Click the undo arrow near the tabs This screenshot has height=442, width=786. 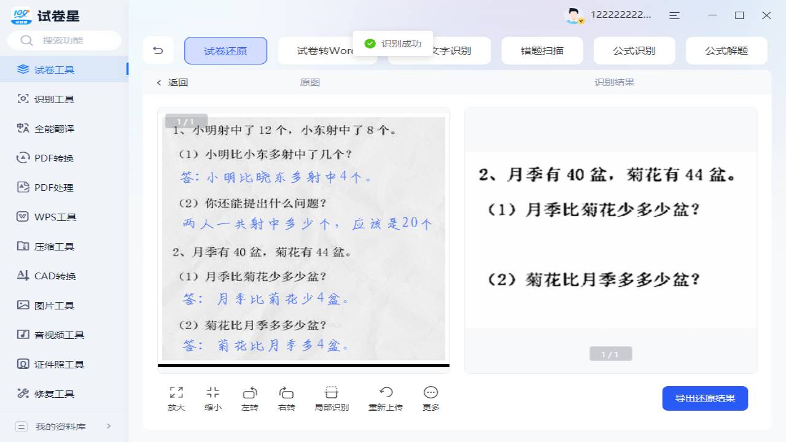click(x=158, y=50)
